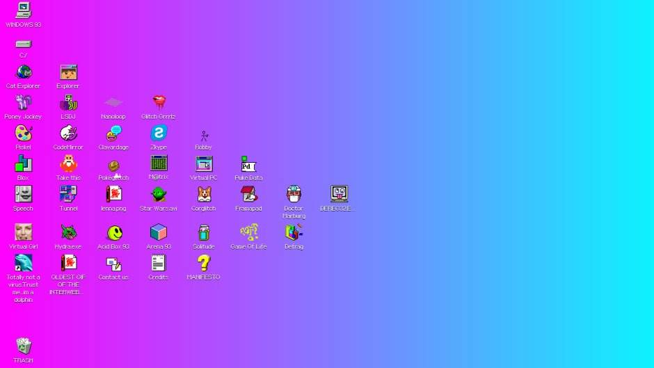Launch Cat Explorer
Image resolution: width=654 pixels, height=368 pixels.
[x=23, y=72]
